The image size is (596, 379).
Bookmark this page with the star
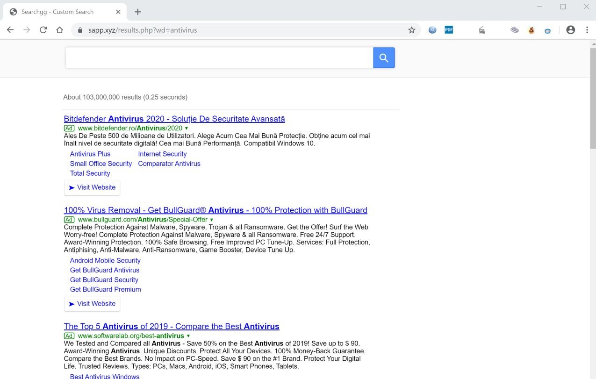[x=411, y=30]
